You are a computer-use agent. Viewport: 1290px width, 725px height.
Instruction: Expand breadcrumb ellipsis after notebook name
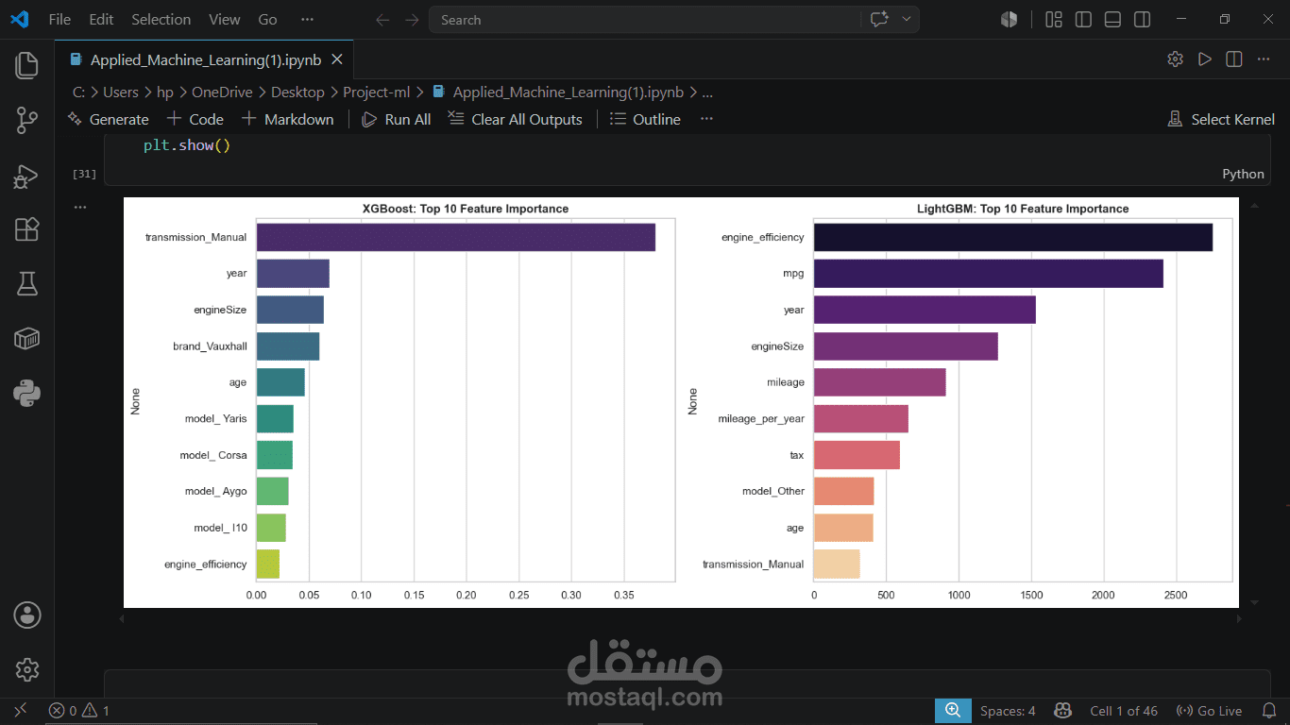click(707, 93)
